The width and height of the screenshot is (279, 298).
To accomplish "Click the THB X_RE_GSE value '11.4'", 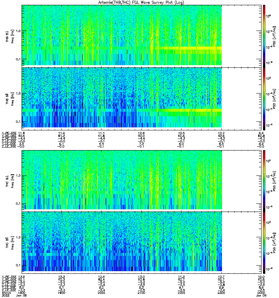I will click(x=61, y=133).
